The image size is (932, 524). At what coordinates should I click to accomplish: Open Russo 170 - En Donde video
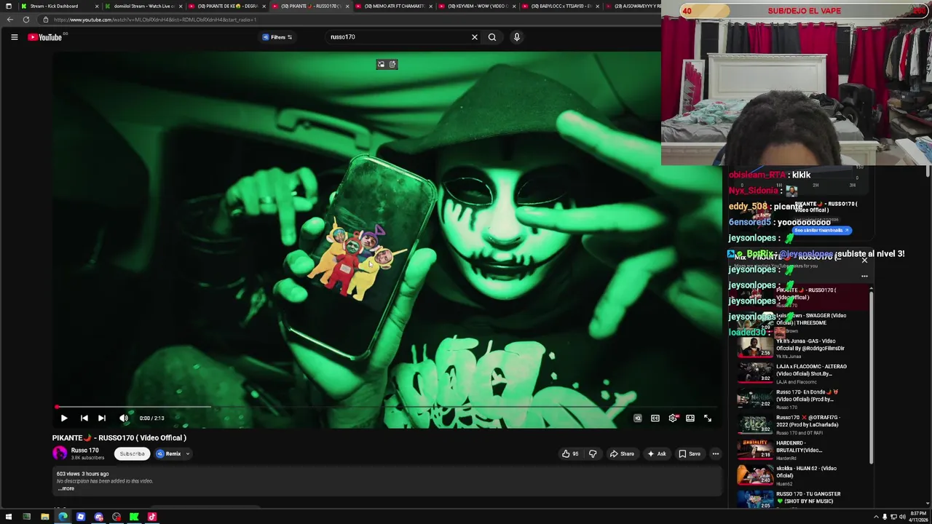click(x=801, y=399)
